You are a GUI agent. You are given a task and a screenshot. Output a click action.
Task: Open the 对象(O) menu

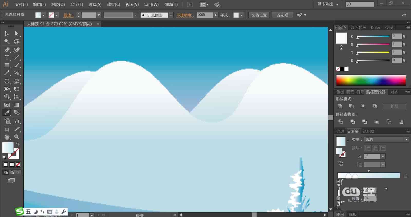[x=58, y=4]
